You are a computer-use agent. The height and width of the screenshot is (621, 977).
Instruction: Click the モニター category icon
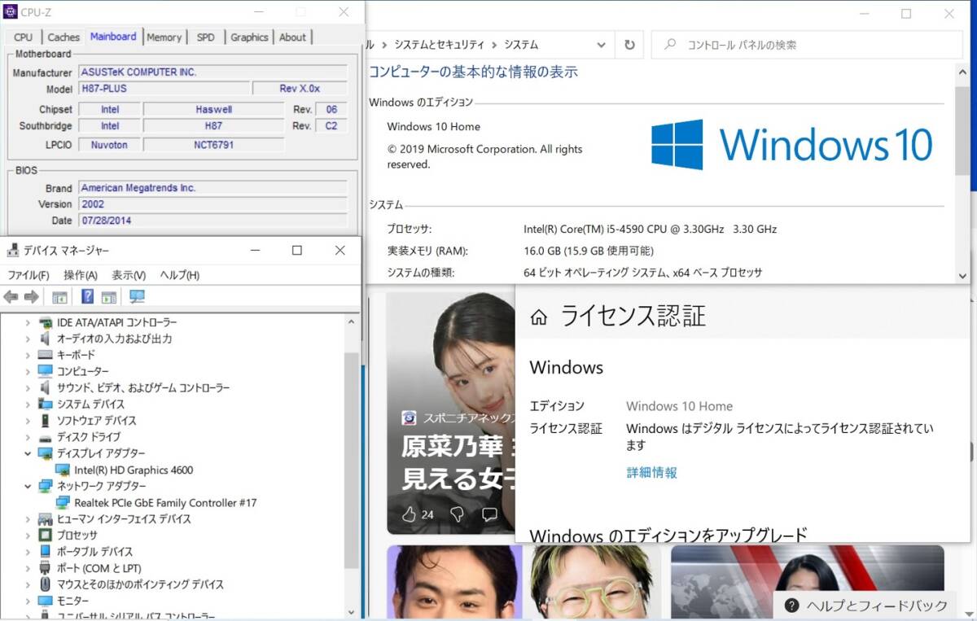pyautogui.click(x=45, y=601)
